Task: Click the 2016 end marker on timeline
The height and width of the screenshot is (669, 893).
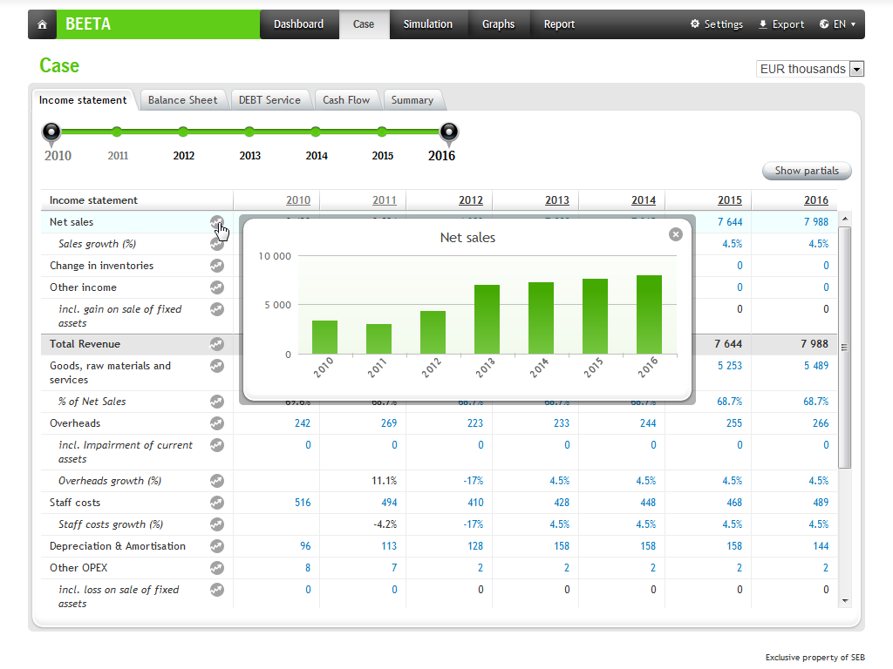Action: (x=448, y=132)
